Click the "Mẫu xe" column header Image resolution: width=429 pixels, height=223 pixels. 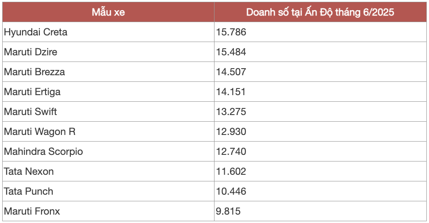108,12
